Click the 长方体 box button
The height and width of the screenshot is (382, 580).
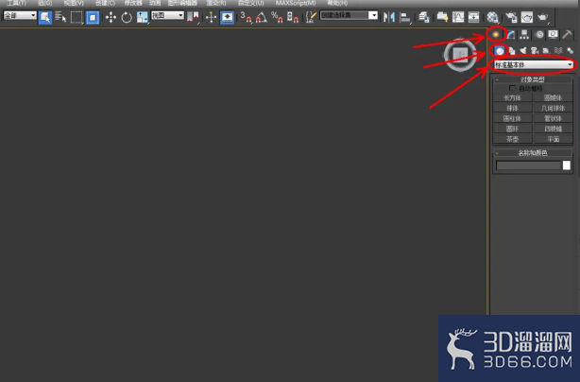coord(512,97)
